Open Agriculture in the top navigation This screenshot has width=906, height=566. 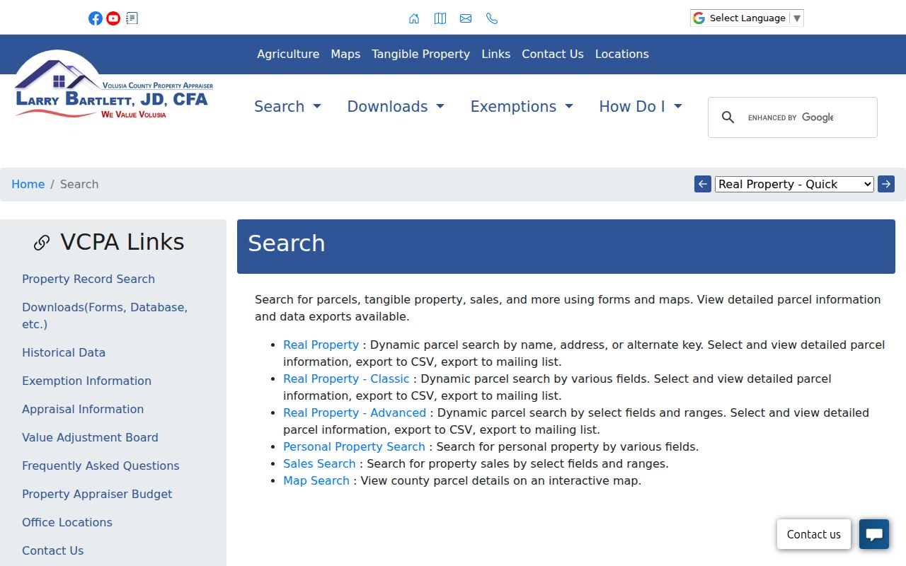click(x=288, y=54)
